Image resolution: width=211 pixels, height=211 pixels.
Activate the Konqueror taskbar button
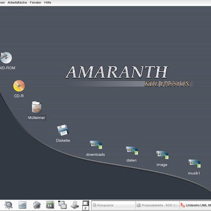pos(113,205)
